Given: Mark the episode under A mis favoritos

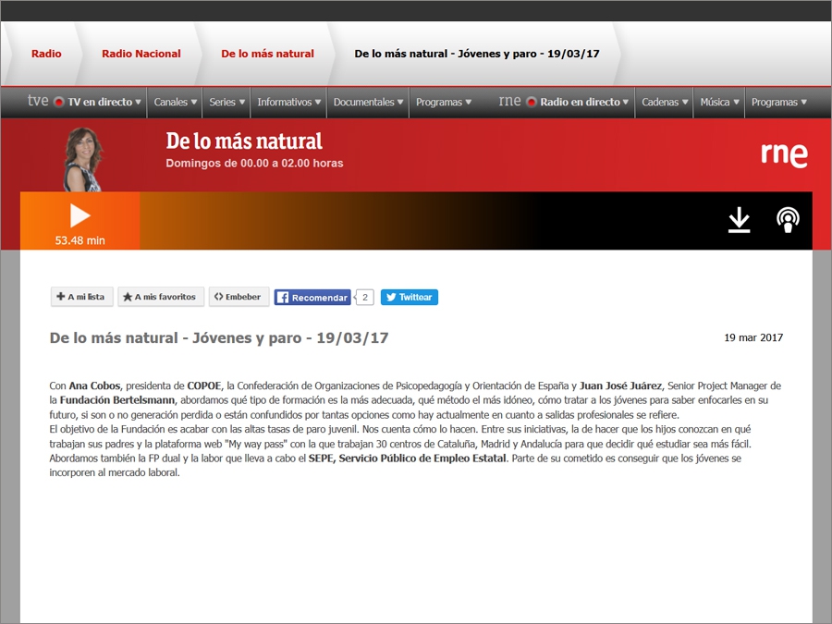Looking at the screenshot, I should [160, 297].
